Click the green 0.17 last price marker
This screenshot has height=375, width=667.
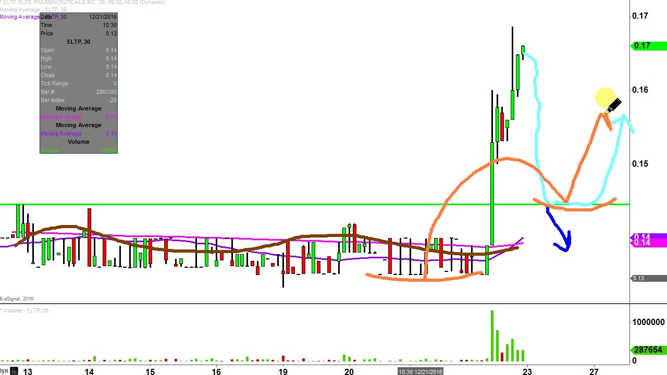(648, 46)
